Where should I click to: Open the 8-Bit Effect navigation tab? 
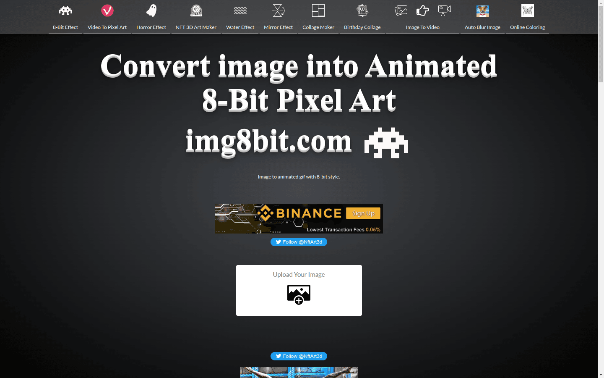65,27
